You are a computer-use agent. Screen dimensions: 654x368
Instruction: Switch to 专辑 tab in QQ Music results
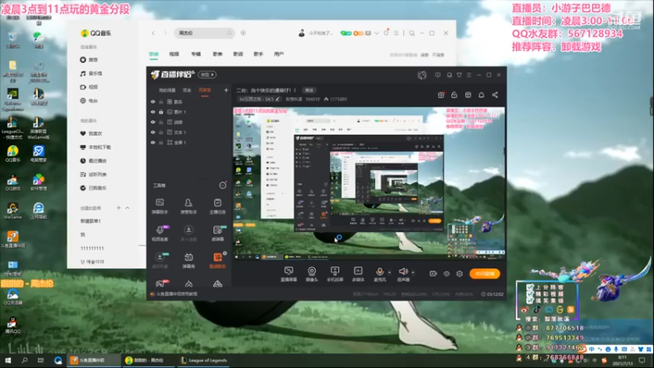[x=196, y=54]
